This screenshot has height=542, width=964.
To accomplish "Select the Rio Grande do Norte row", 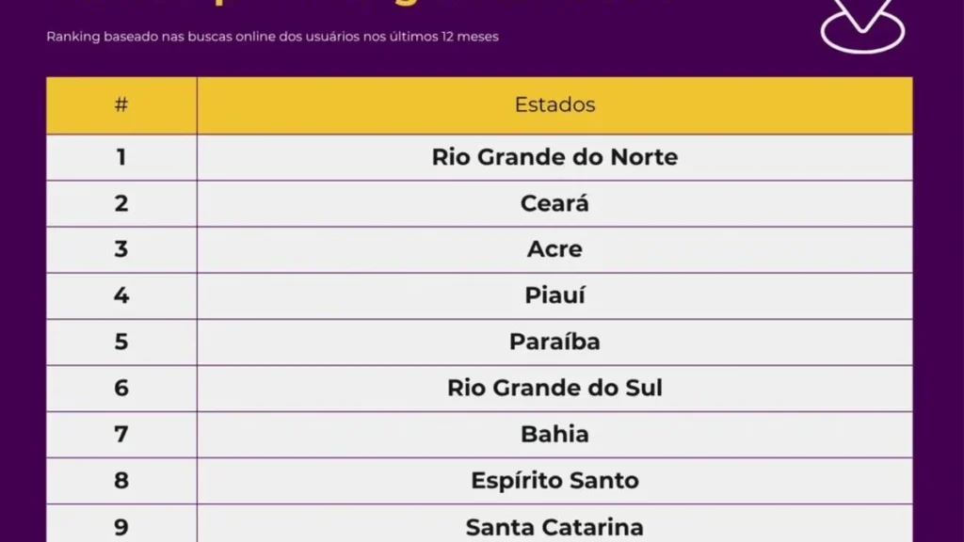I will coord(479,157).
